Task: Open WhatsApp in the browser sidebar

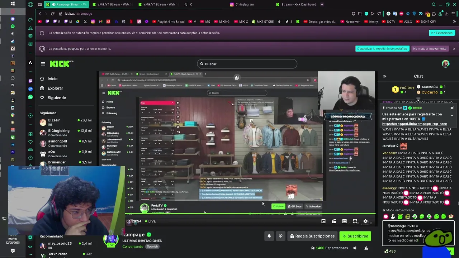Action: tap(30, 97)
